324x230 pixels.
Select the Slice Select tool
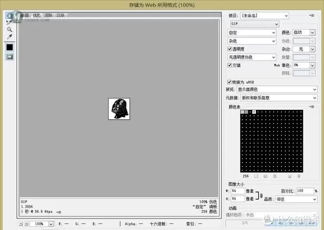[x=10, y=22]
